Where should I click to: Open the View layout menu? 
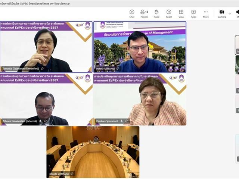181,14
